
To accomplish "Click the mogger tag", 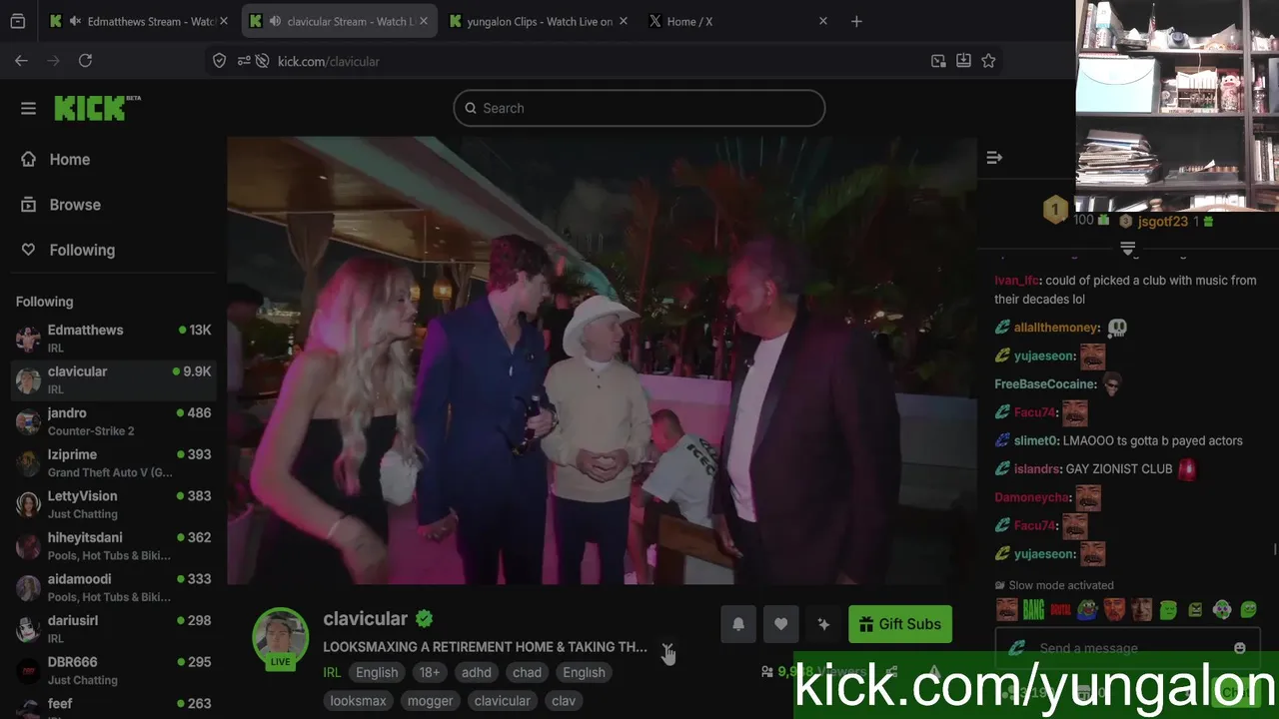I will (431, 700).
